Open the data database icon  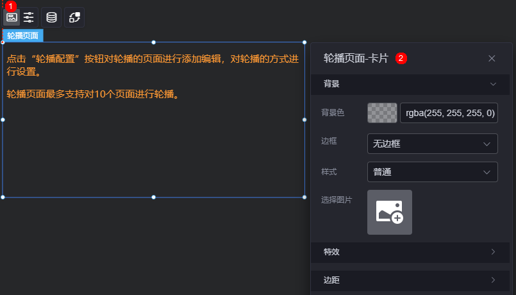[x=51, y=17]
